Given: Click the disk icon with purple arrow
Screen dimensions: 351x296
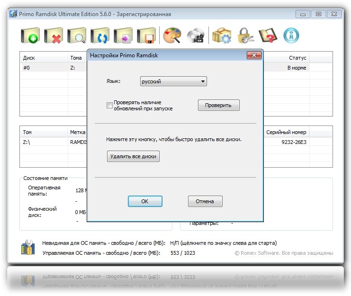Looking at the screenshot, I should (x=123, y=36).
